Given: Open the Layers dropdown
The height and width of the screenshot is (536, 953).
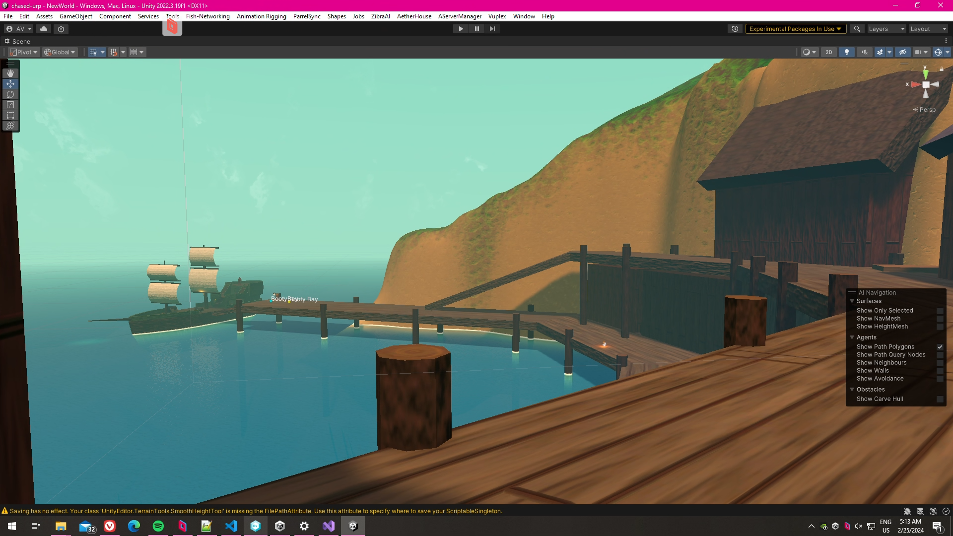Looking at the screenshot, I should pos(886,29).
